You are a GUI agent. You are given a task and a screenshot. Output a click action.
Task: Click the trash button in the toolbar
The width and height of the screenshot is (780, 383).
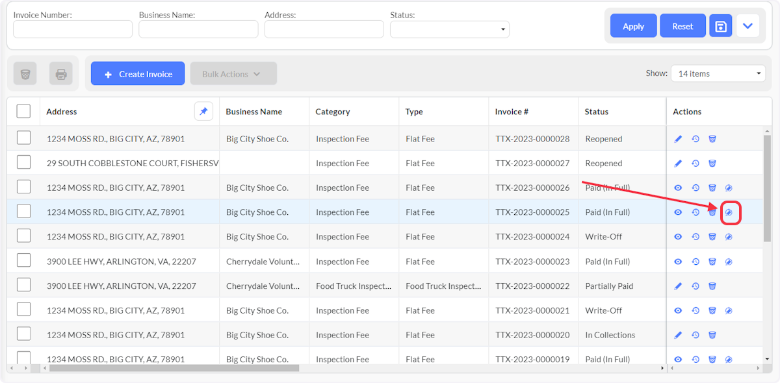[25, 74]
